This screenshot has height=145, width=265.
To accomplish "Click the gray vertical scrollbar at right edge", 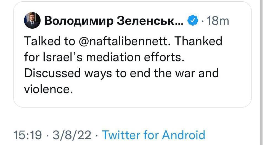I will coord(261,72).
